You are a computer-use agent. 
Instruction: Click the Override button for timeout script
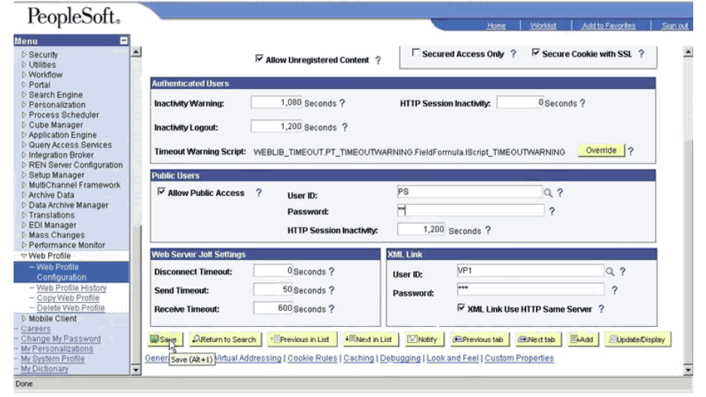tap(601, 151)
